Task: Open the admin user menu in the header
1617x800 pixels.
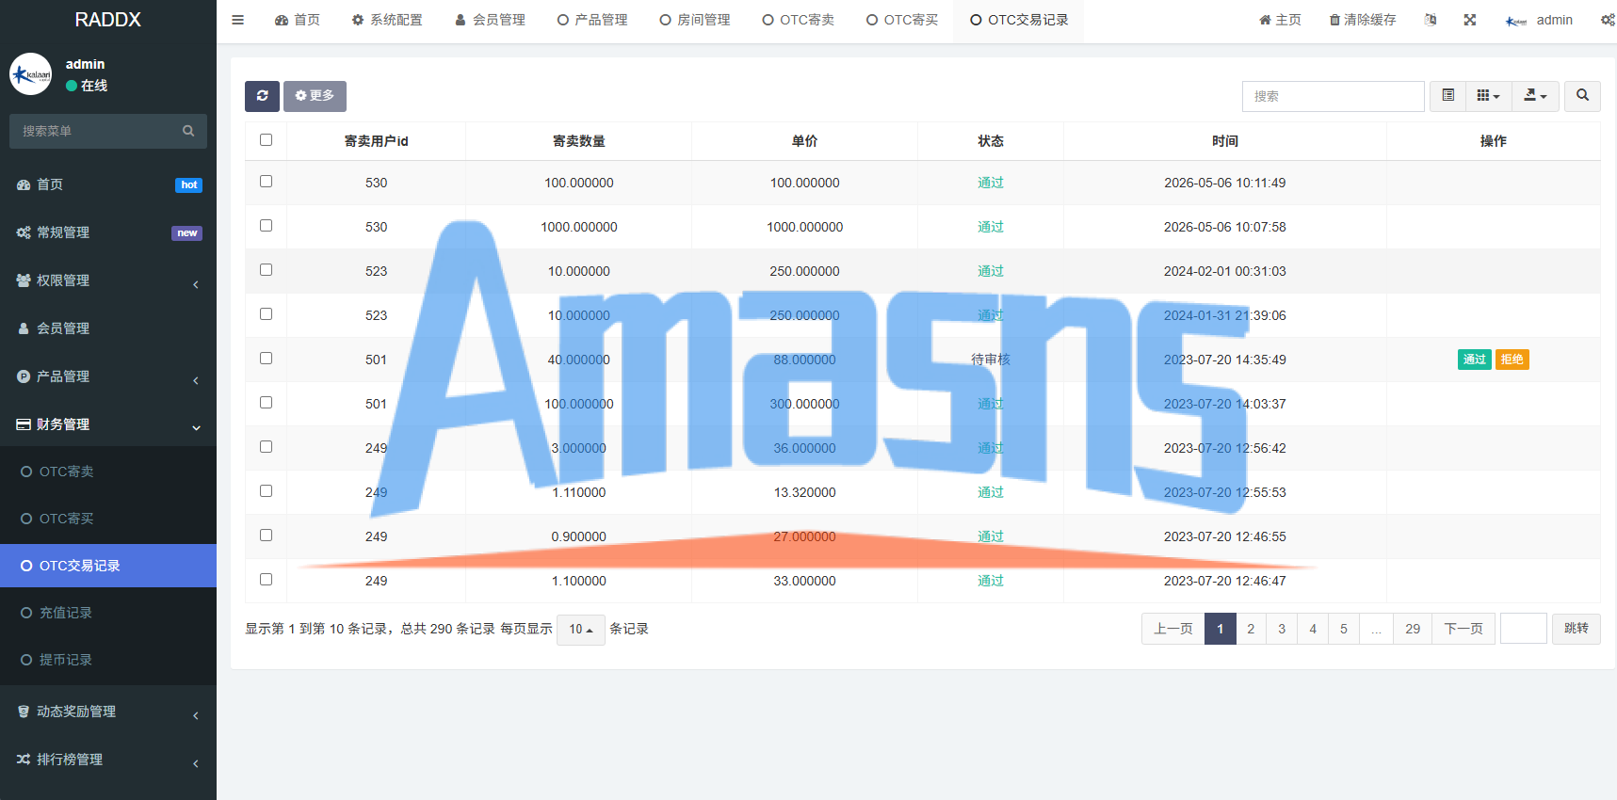Action: click(1538, 20)
